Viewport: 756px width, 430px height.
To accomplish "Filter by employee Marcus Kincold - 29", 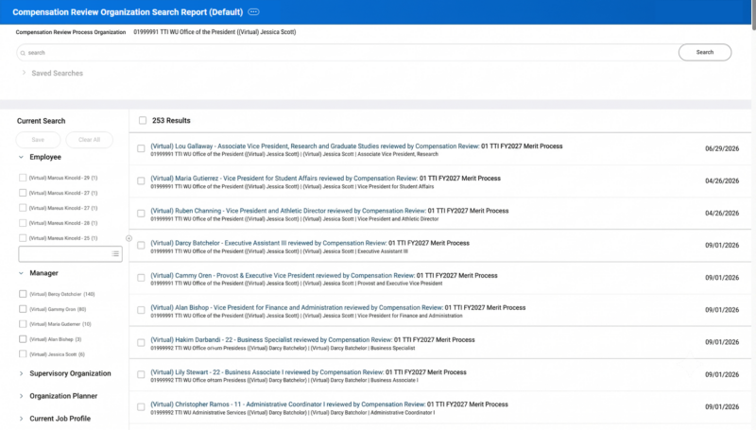I will coord(23,178).
